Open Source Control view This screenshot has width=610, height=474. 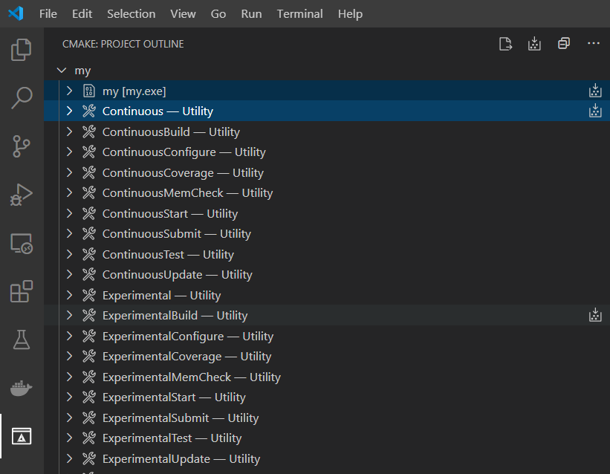21,146
